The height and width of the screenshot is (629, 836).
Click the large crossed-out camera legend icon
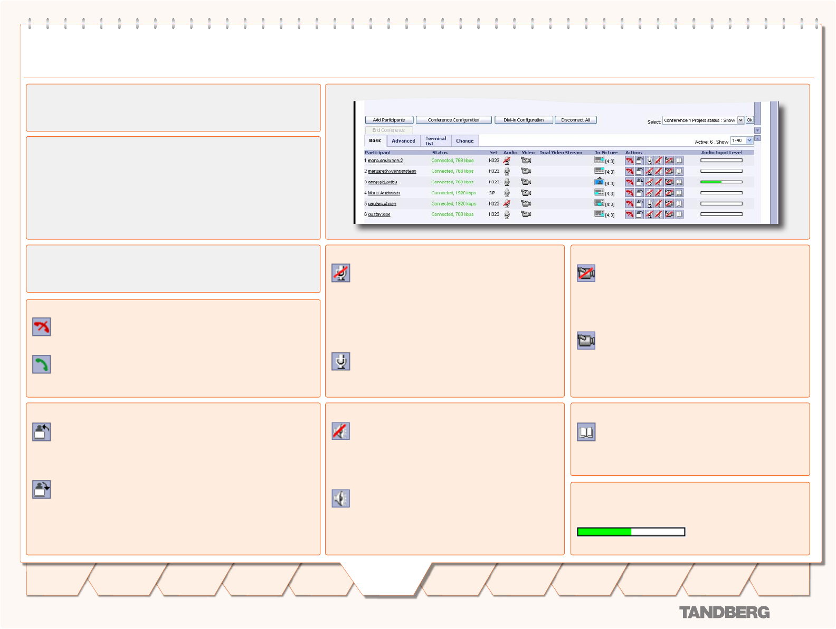click(586, 273)
